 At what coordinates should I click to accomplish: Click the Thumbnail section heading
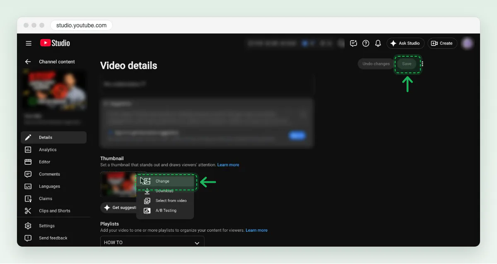click(x=112, y=158)
